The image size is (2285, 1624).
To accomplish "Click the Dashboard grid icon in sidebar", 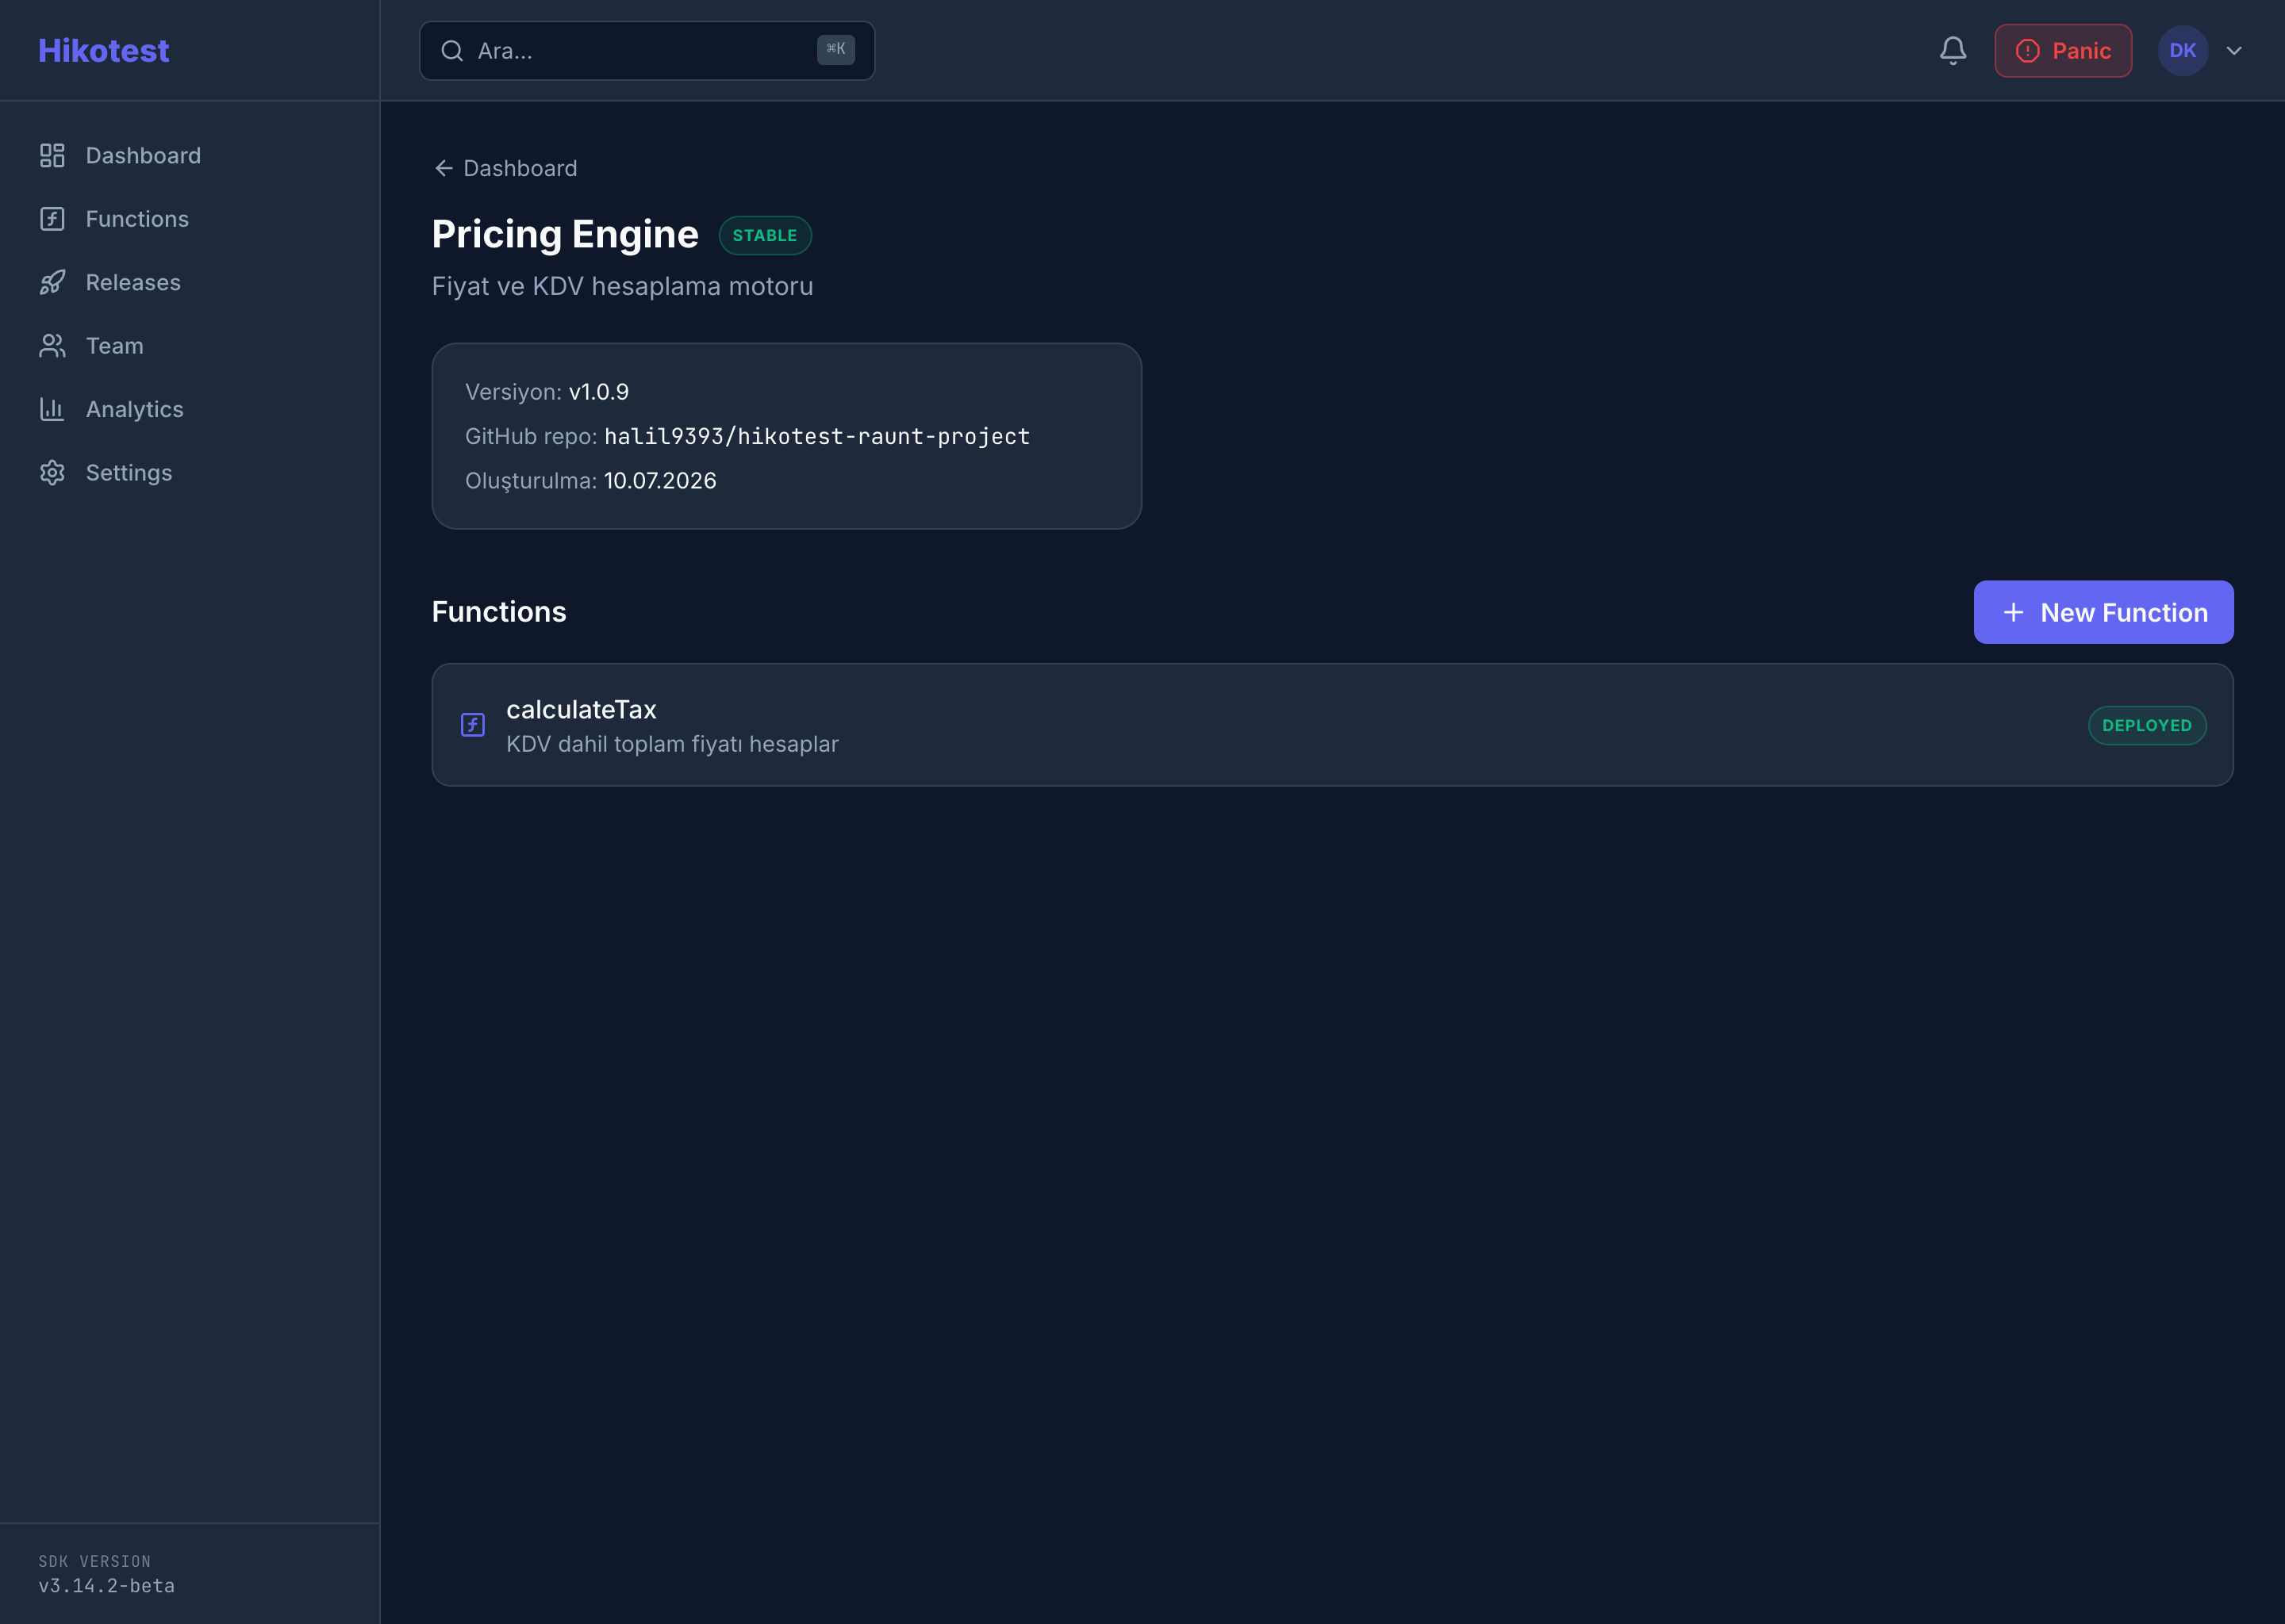I will tap(52, 156).
